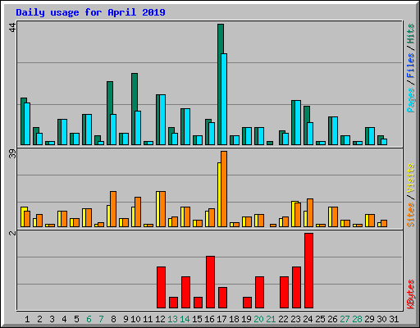Screen dimensions: 420x328
Task: Click the tall orange Visits bar on day 17
Action: point(224,189)
